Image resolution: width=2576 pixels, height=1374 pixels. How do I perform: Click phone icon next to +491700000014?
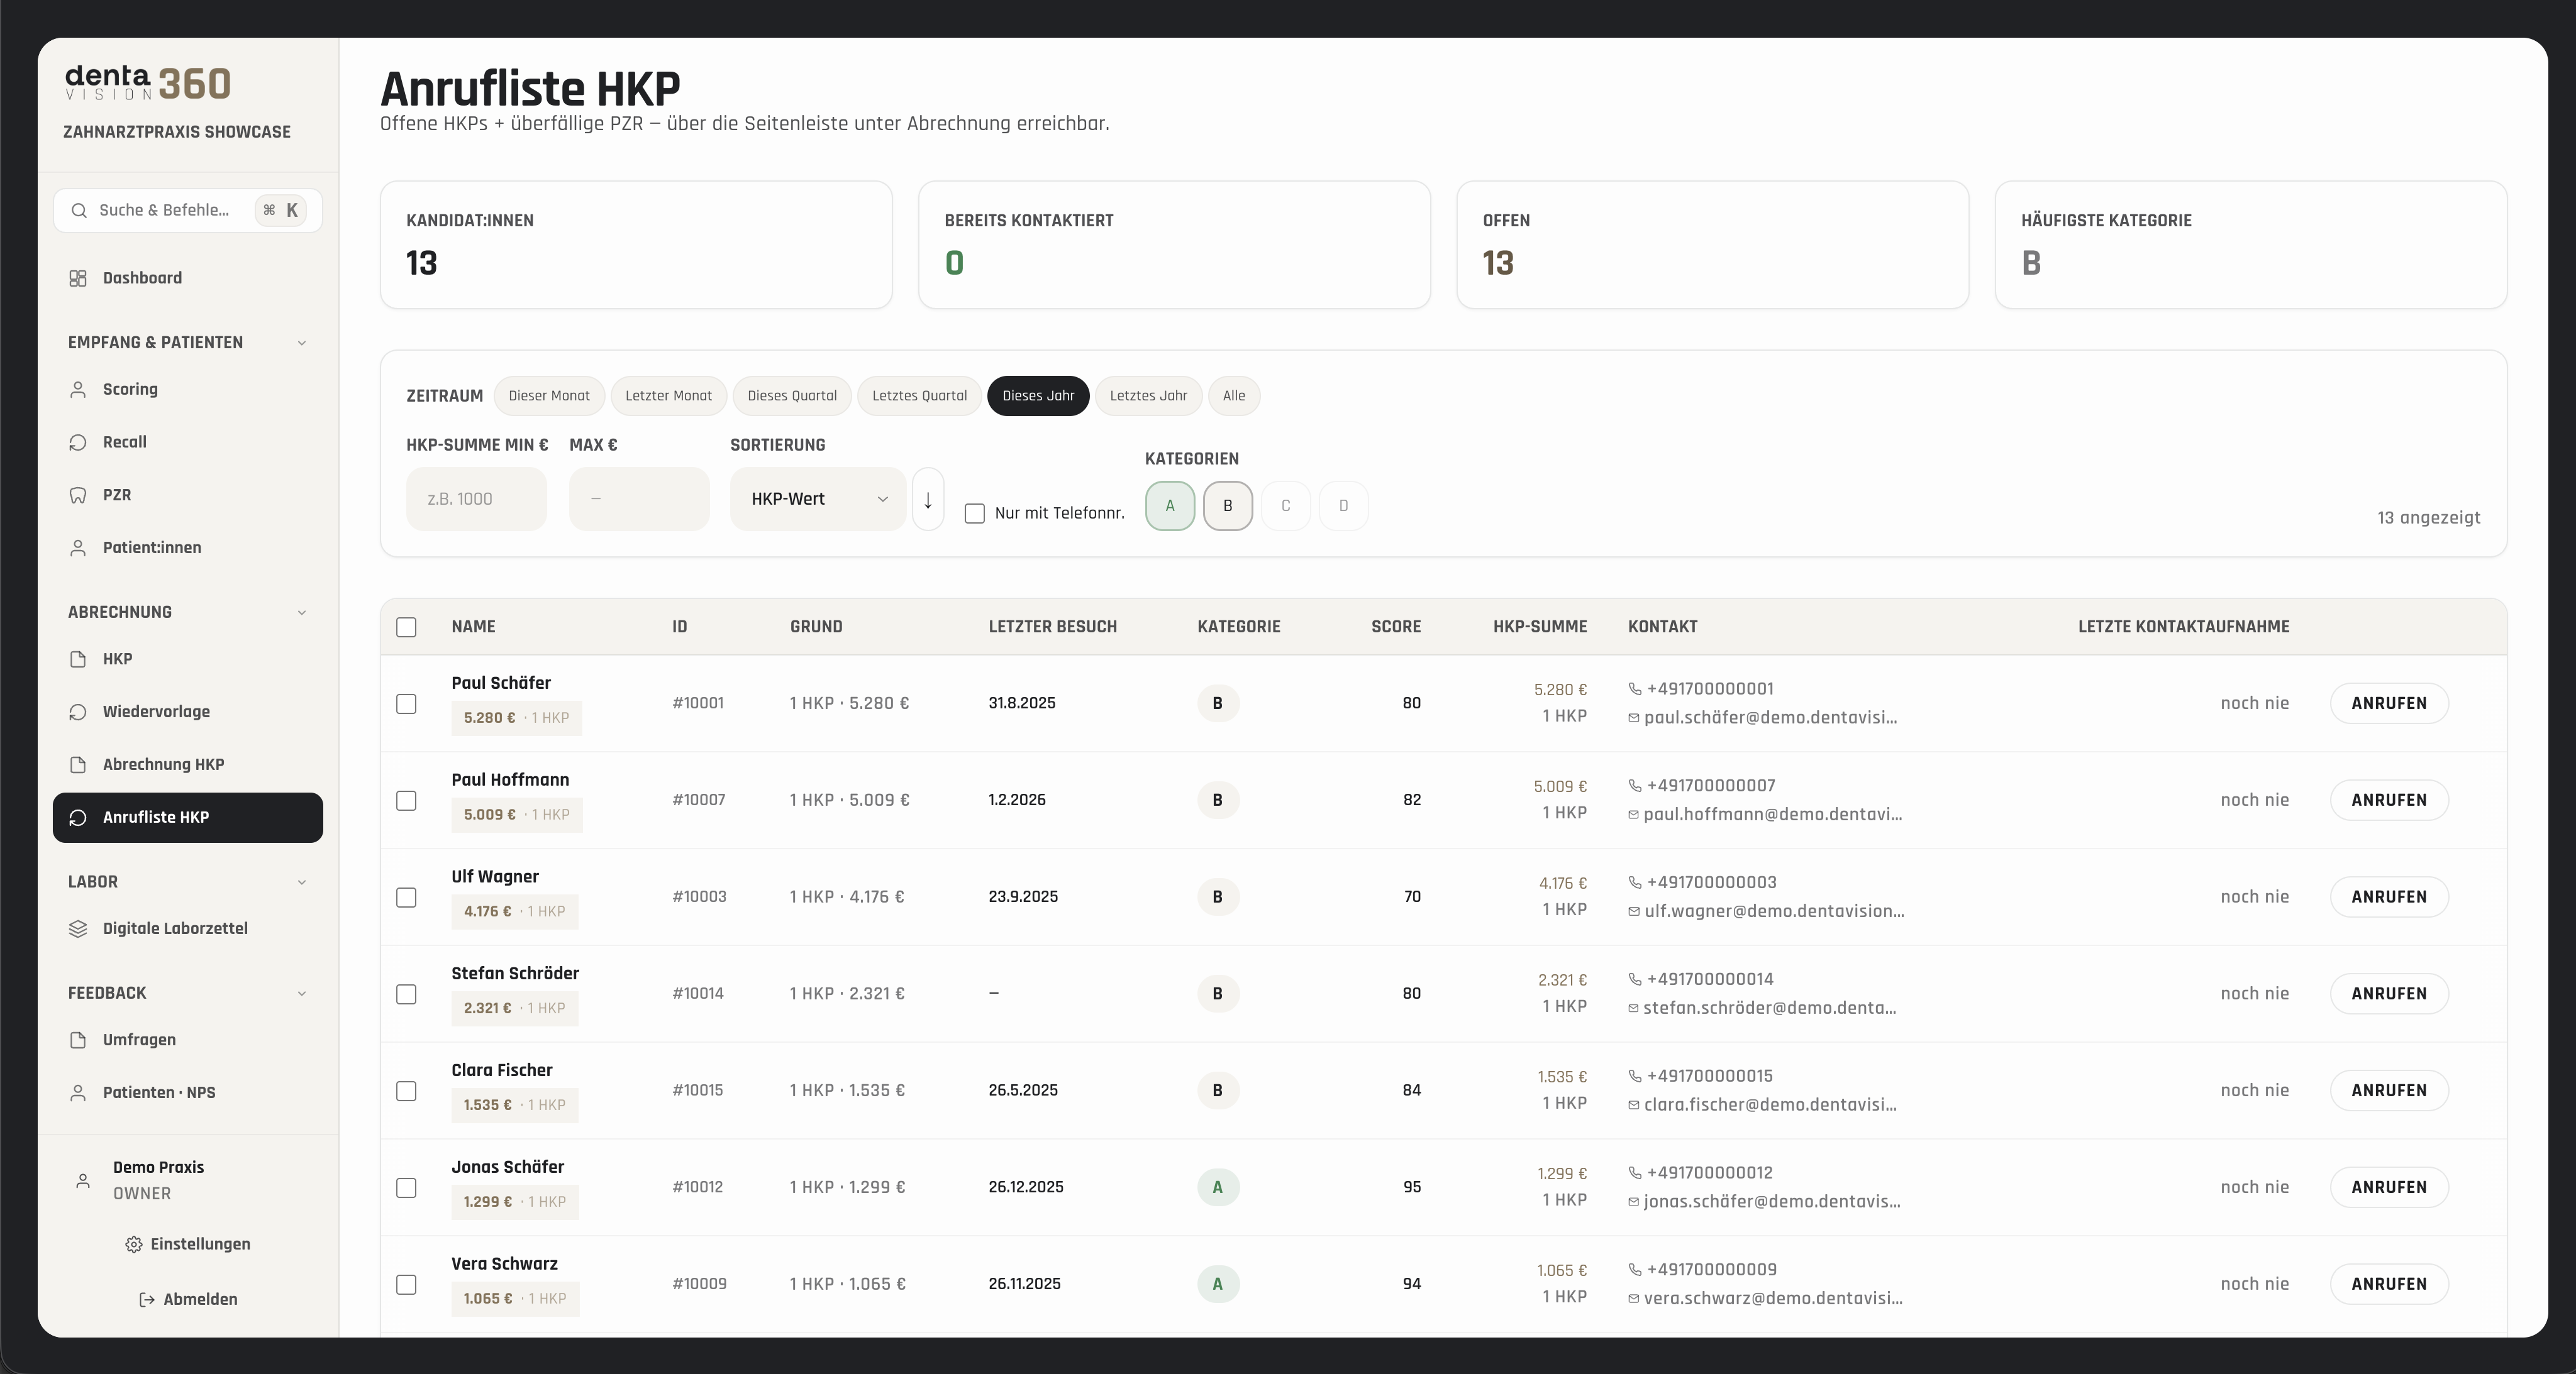[1635, 979]
